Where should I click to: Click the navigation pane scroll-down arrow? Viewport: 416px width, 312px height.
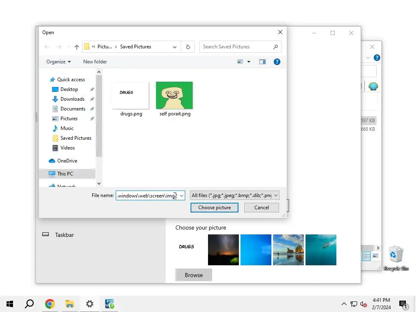(99, 183)
